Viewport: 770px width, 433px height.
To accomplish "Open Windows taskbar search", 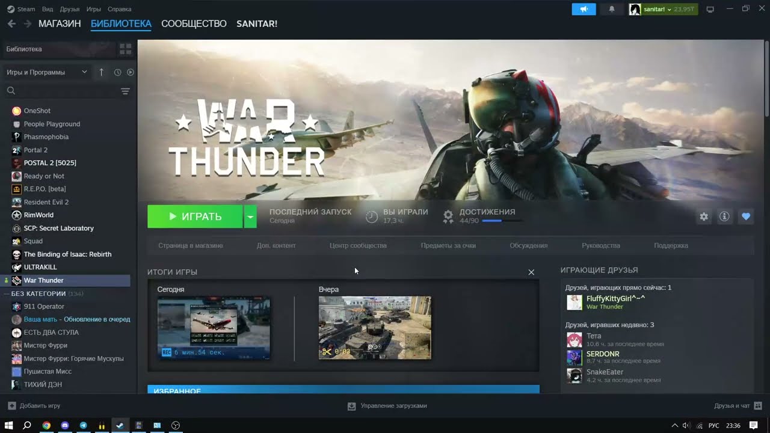I will 27,425.
